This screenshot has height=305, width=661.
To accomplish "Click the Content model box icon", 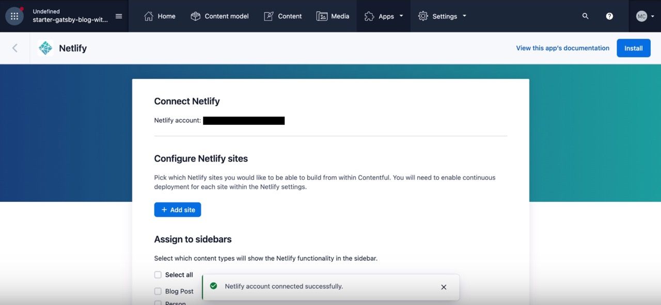I will (x=195, y=16).
